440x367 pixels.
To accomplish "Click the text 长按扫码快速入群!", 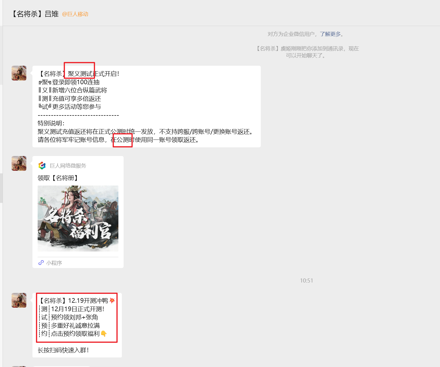I will pos(63,350).
